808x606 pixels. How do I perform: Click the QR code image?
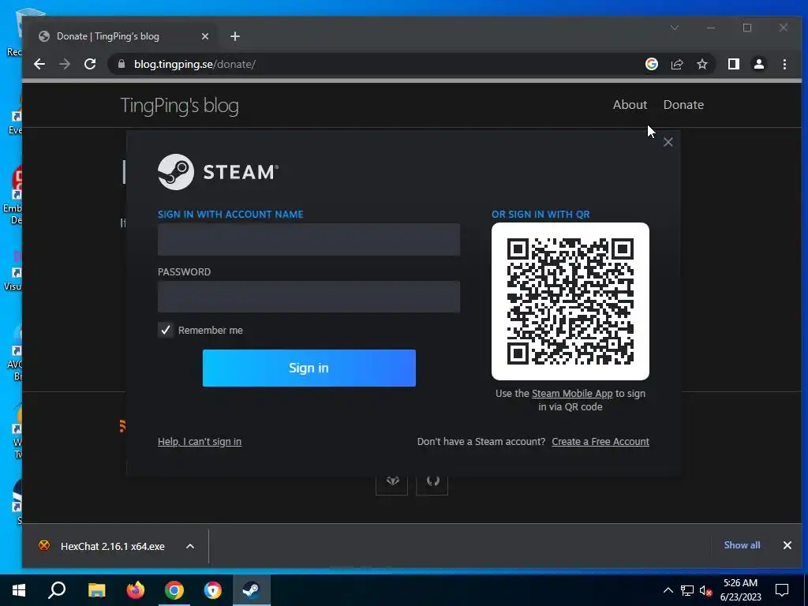tap(570, 301)
